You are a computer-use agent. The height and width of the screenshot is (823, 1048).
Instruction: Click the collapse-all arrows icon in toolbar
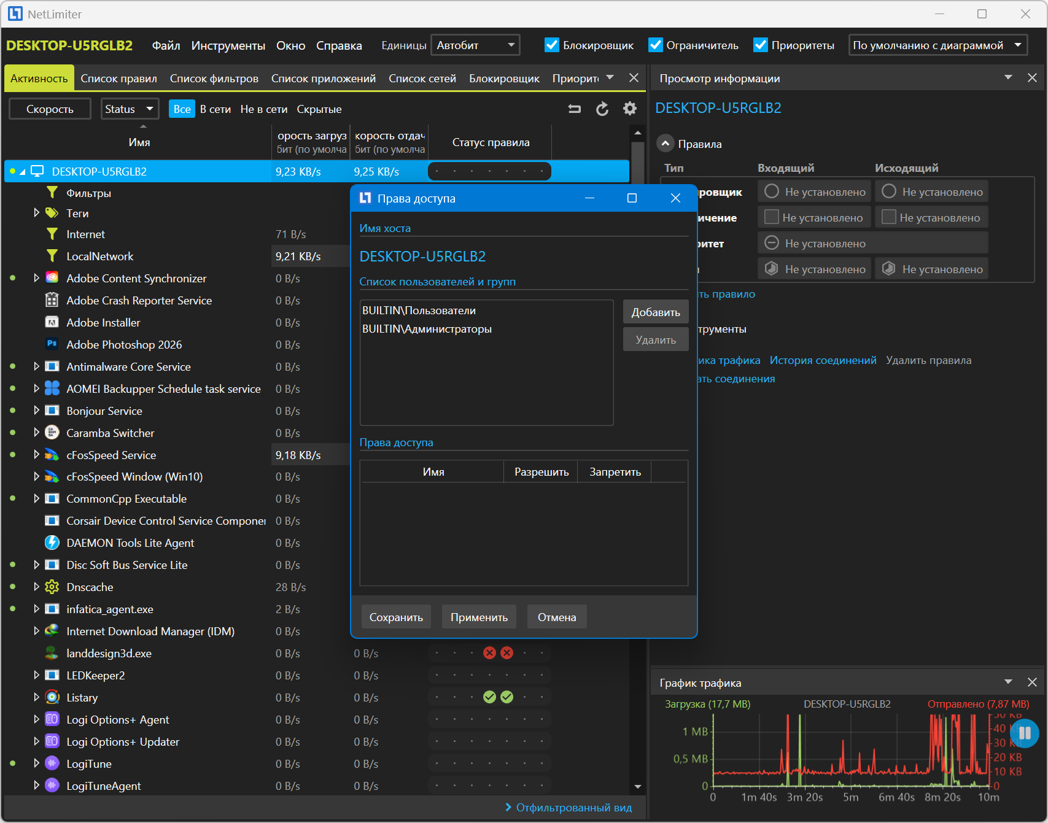point(574,109)
